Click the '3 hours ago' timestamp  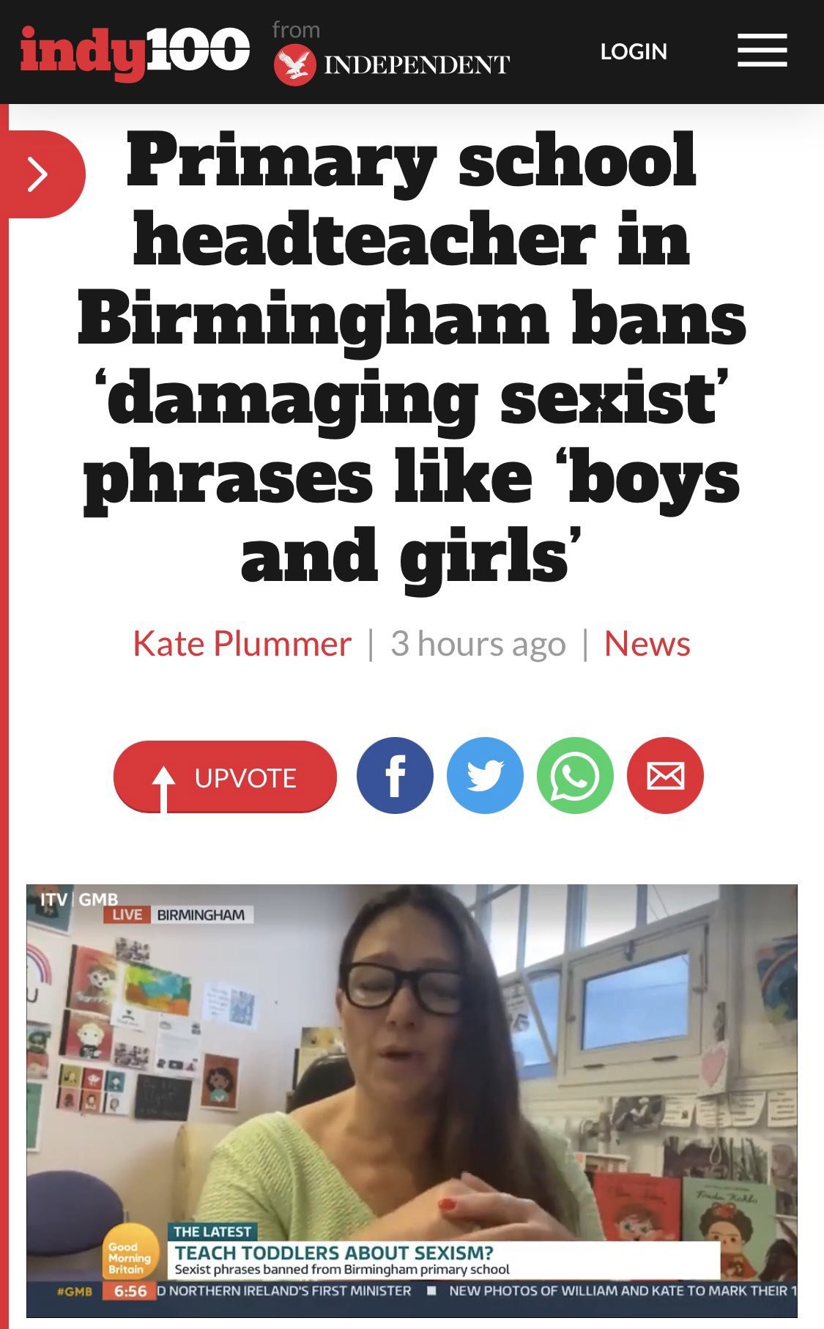pyautogui.click(x=478, y=644)
